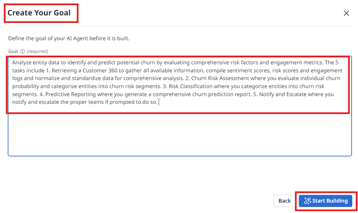The image size is (358, 213).
Task: Click the Goal field label
Action: [x=13, y=51]
